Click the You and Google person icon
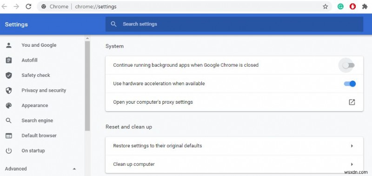372x176 pixels. (x=9, y=45)
